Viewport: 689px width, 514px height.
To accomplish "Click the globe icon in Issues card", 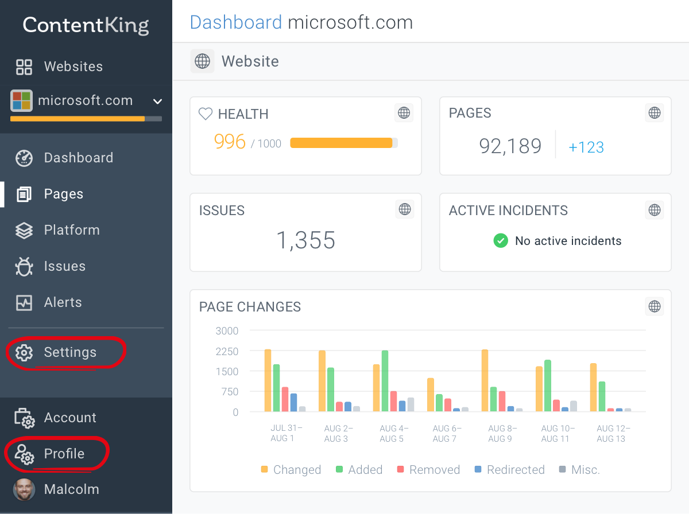I will pyautogui.click(x=405, y=209).
